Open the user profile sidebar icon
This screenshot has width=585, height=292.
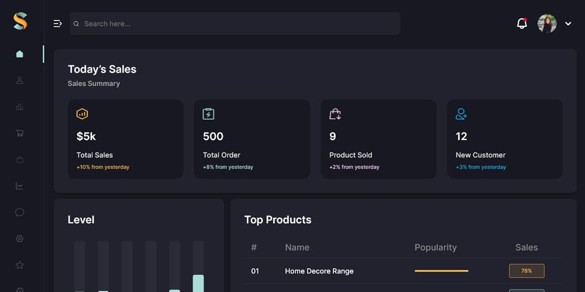coord(20,81)
